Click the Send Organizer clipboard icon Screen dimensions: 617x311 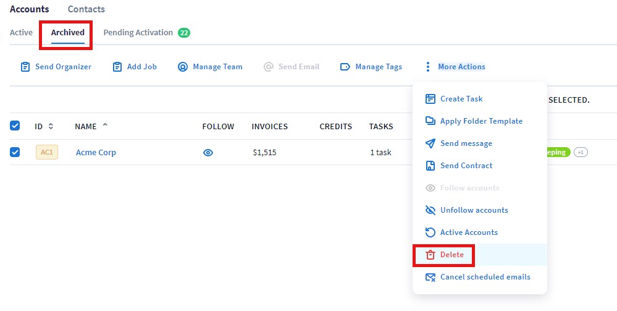[25, 67]
